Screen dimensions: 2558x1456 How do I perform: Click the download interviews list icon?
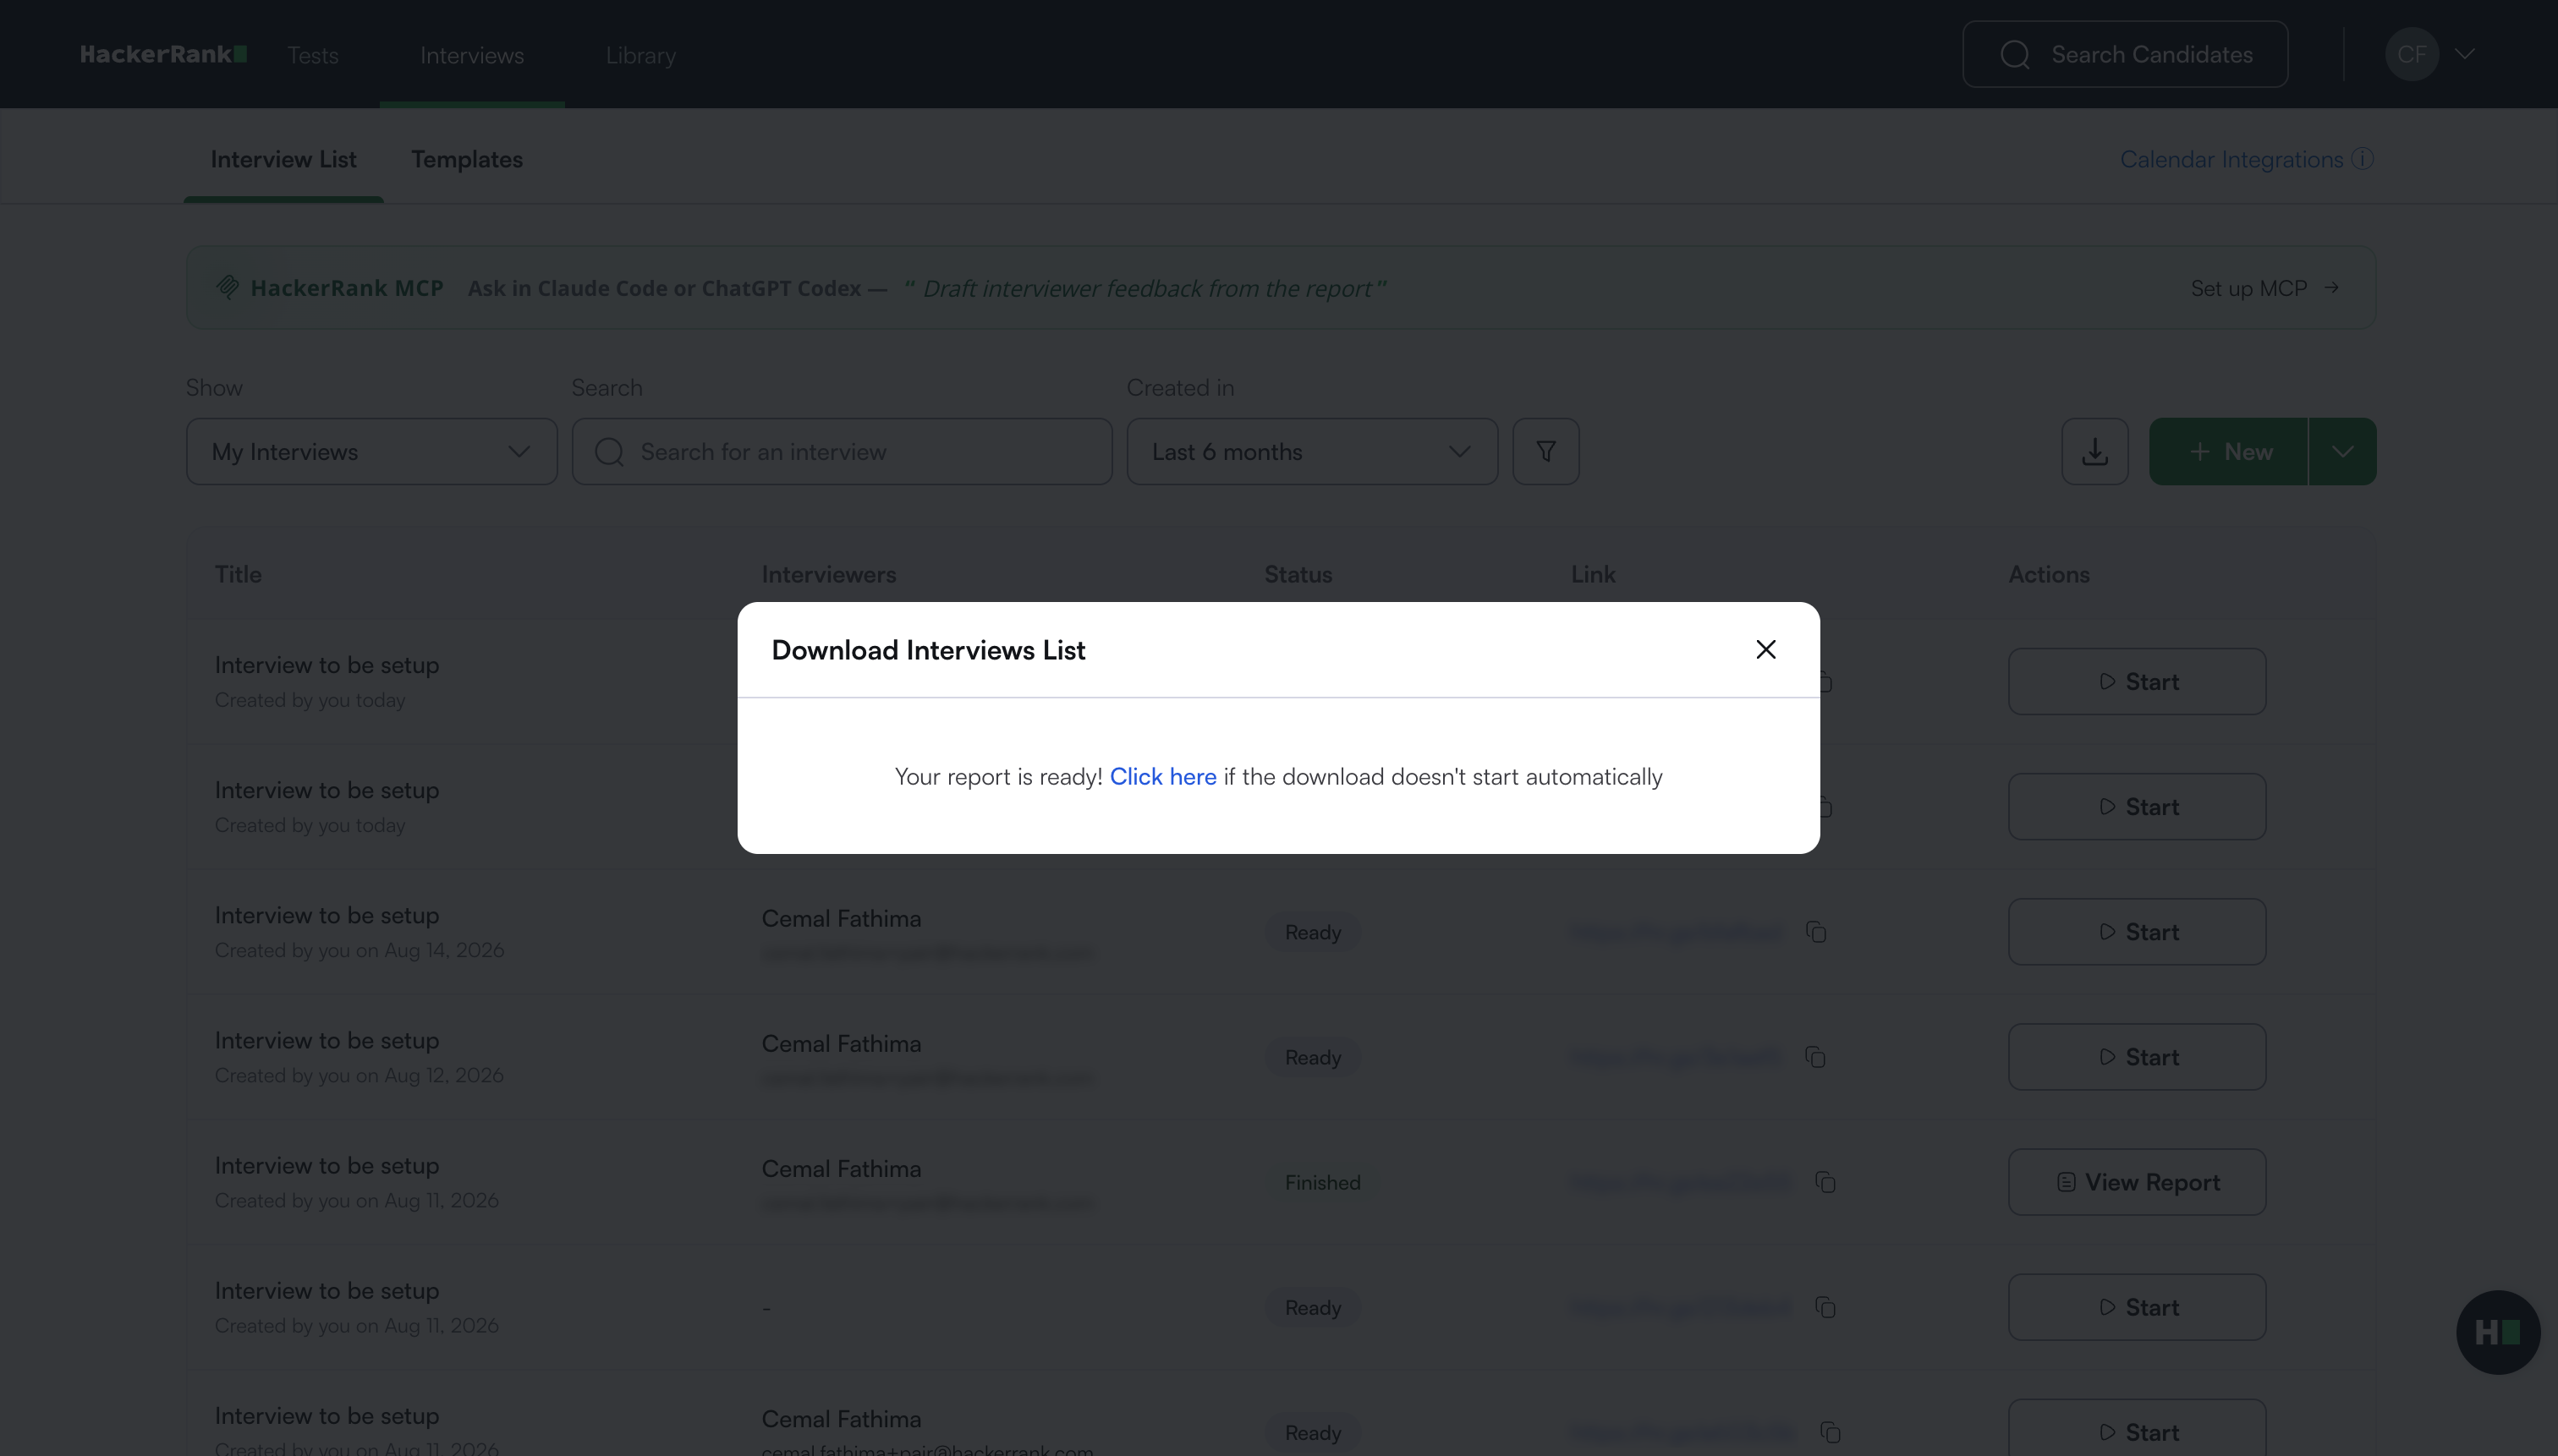[x=2094, y=452]
